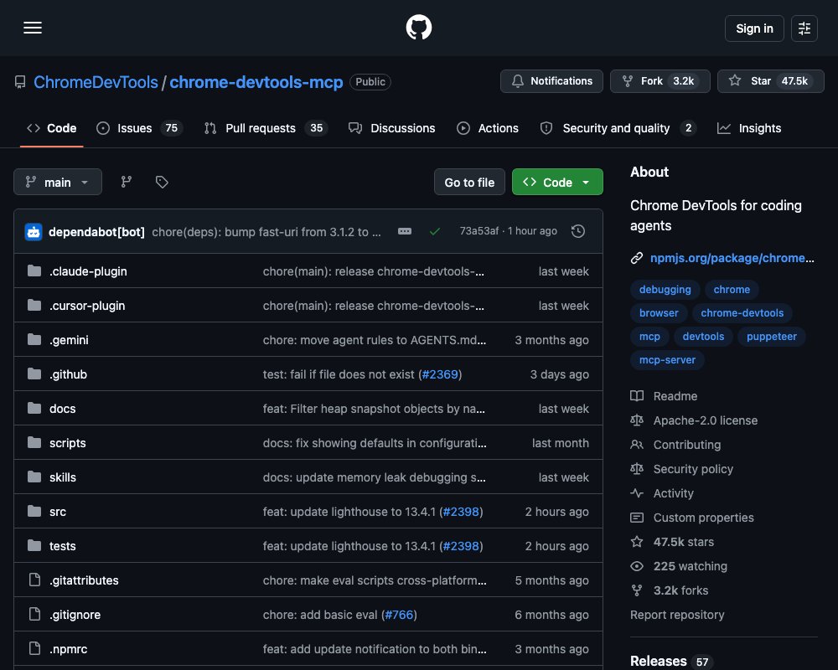Open the Contributing link

675,445
